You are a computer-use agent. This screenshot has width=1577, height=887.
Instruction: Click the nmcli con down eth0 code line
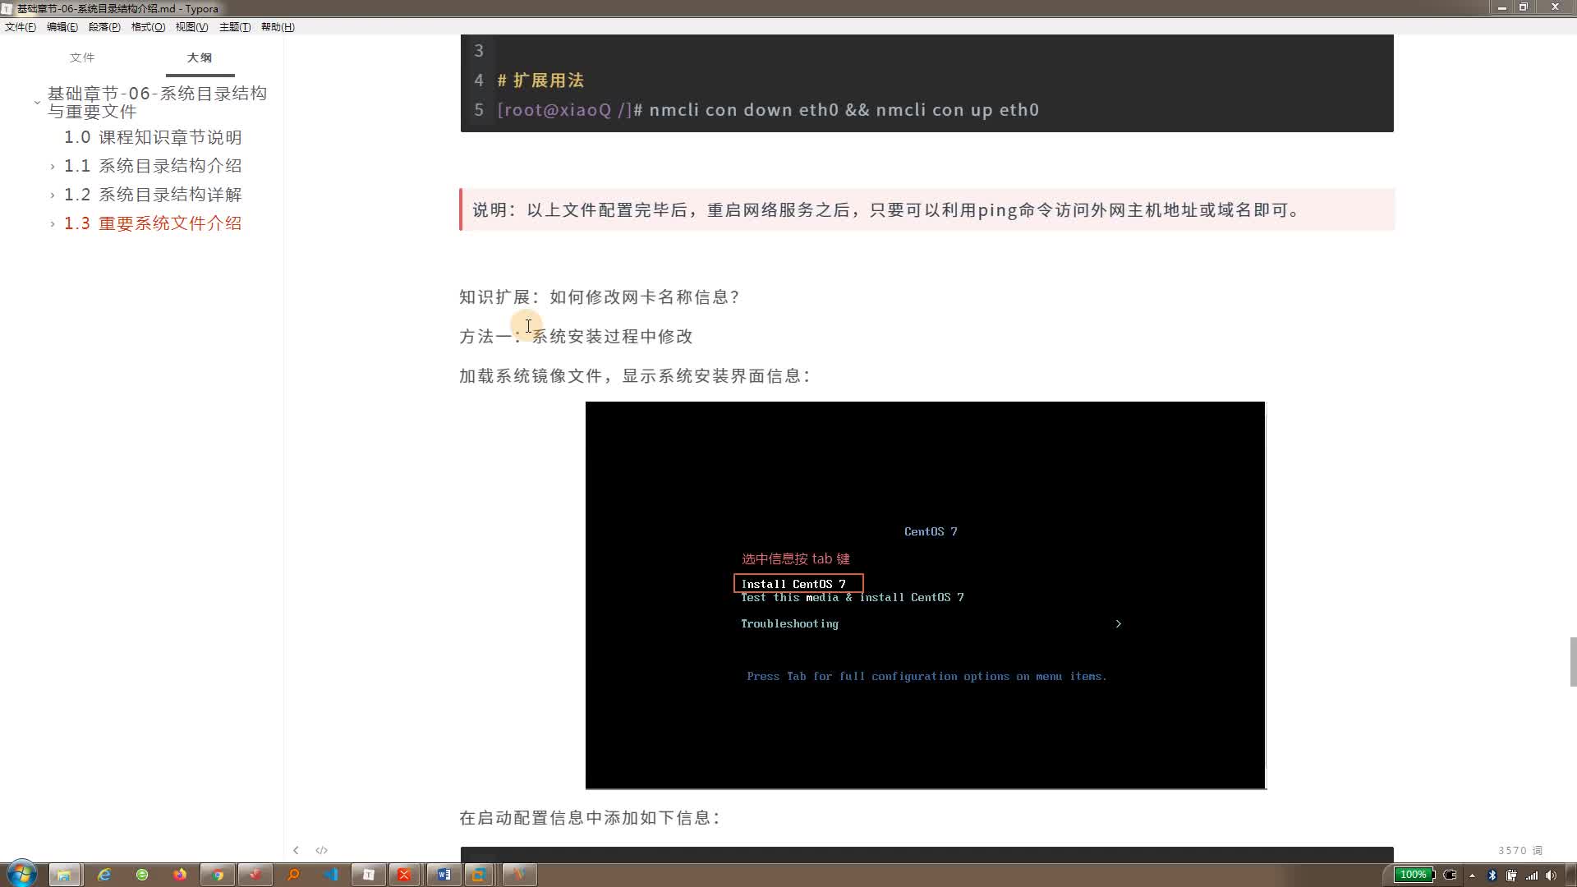pyautogui.click(x=768, y=110)
